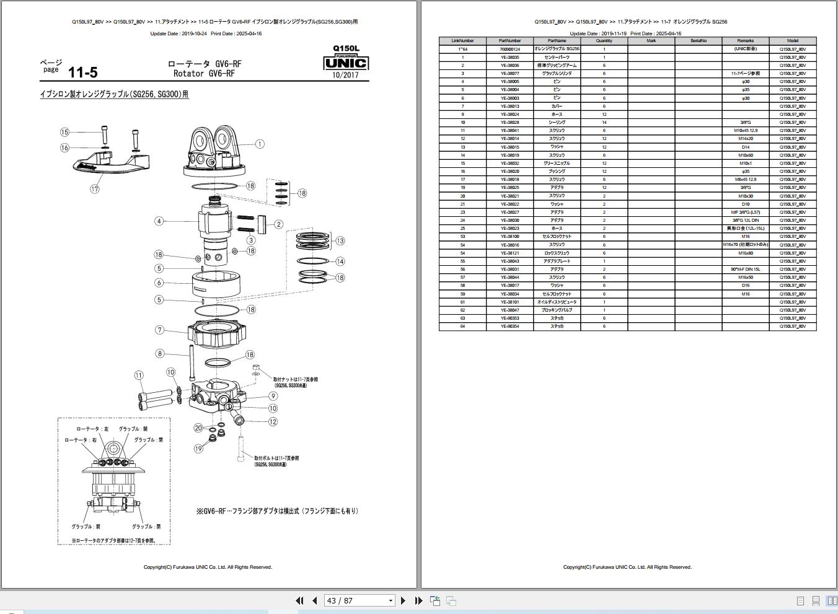Screen dimensions: 838x614
Task: Select part number YE-38036 cell
Action: tap(509, 65)
